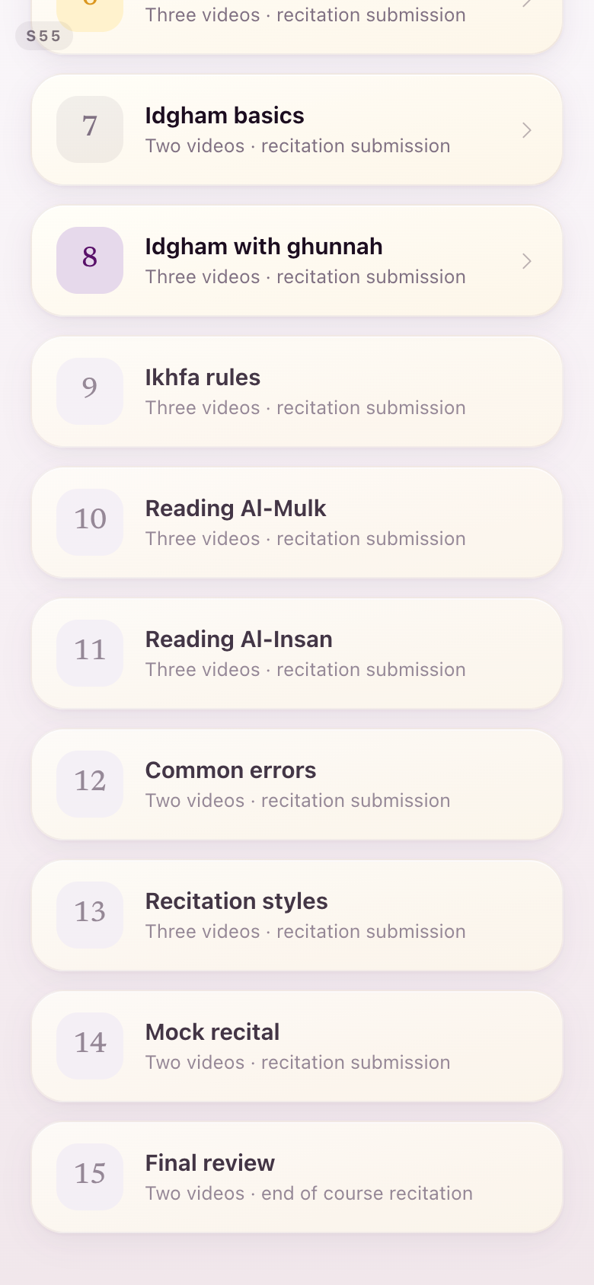Click the number 12 lesson badge
Viewport: 594px width, 1285px height.
click(x=90, y=784)
